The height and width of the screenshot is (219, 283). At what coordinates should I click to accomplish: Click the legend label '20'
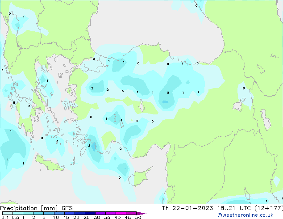click(76, 217)
